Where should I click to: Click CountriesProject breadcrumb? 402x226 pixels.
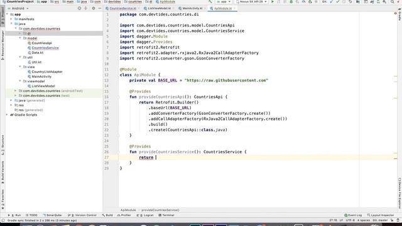click(x=18, y=1)
